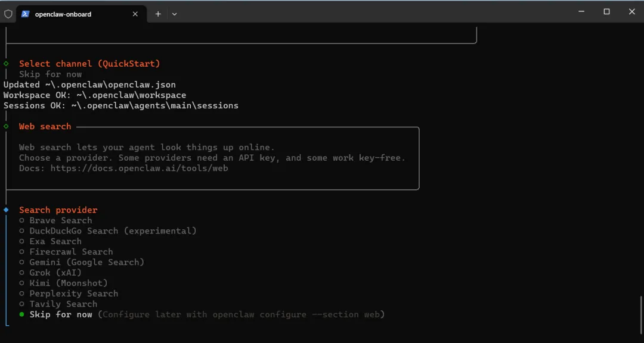Pick Tavily Search option
Screen dimensions: 644x343
(63, 304)
